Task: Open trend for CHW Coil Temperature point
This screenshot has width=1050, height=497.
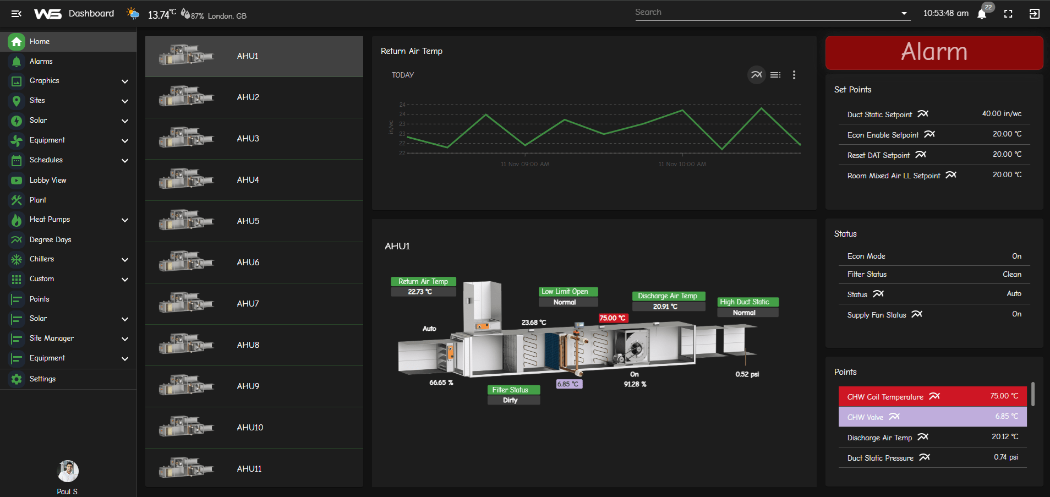Action: [x=934, y=396]
